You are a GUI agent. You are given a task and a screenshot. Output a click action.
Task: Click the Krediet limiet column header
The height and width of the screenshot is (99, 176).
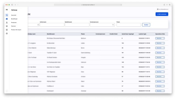(114, 34)
